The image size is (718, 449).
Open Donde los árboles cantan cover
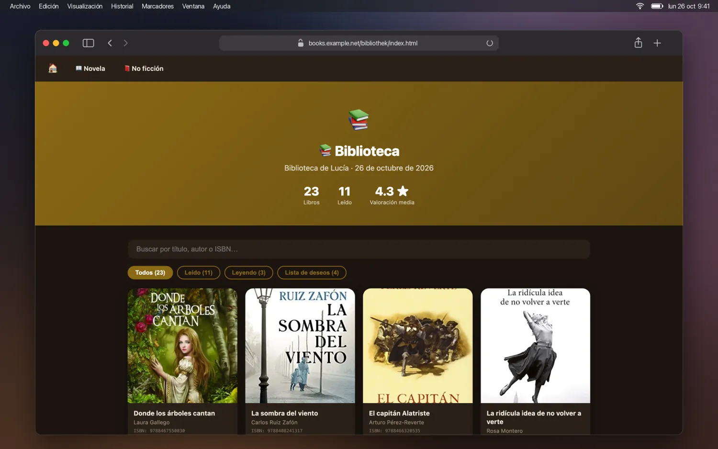tap(182, 346)
